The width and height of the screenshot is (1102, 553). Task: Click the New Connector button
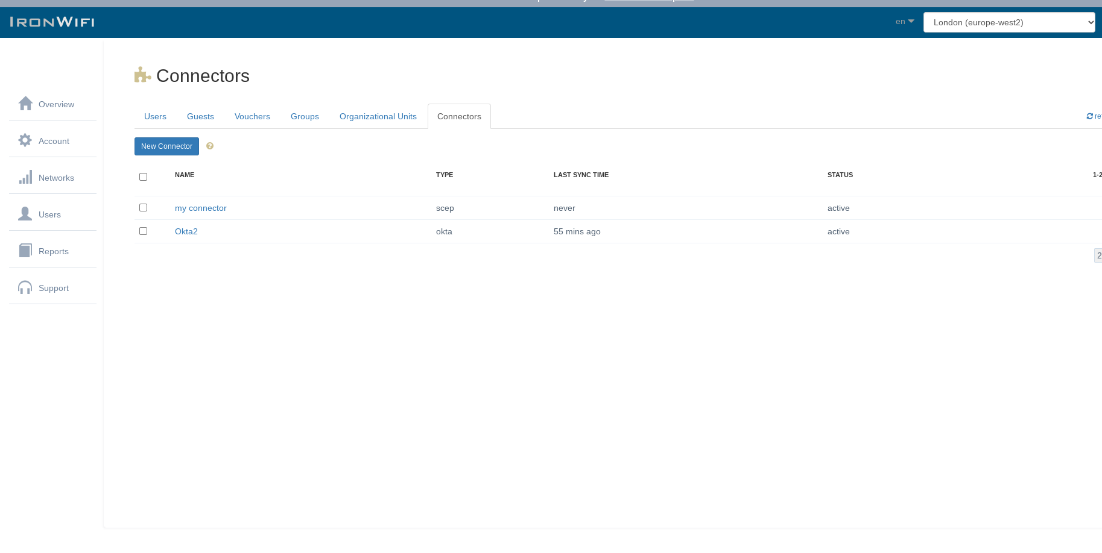coord(166,146)
